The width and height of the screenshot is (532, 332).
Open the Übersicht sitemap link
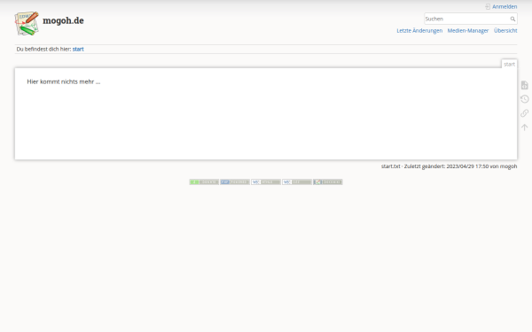coord(505,30)
